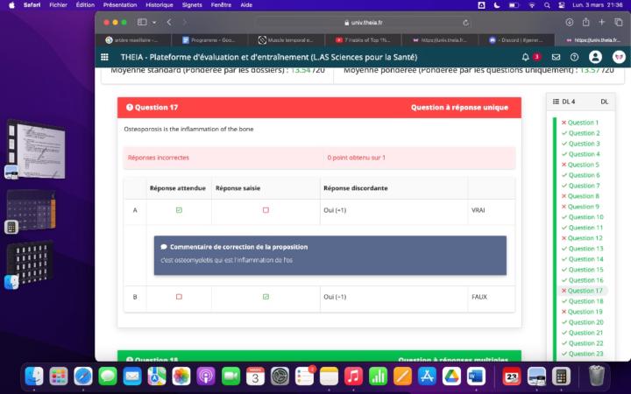Open the notifications bell

click(526, 57)
